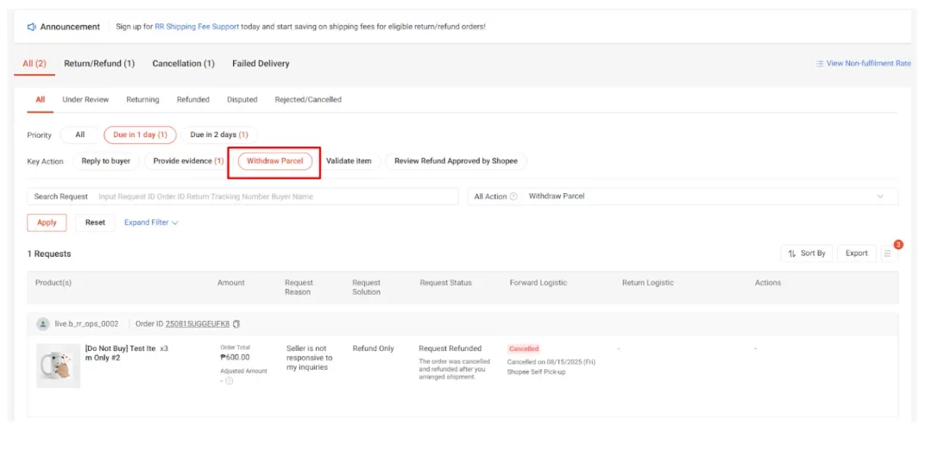932x457 pixels.
Task: Click the All Action help info icon
Action: [513, 197]
